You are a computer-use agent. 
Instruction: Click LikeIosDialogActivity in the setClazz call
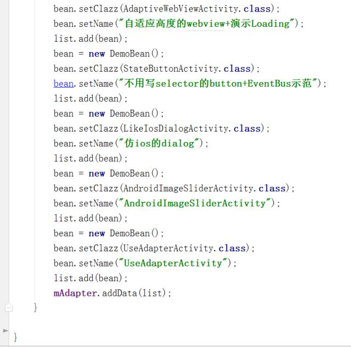pyautogui.click(x=177, y=129)
